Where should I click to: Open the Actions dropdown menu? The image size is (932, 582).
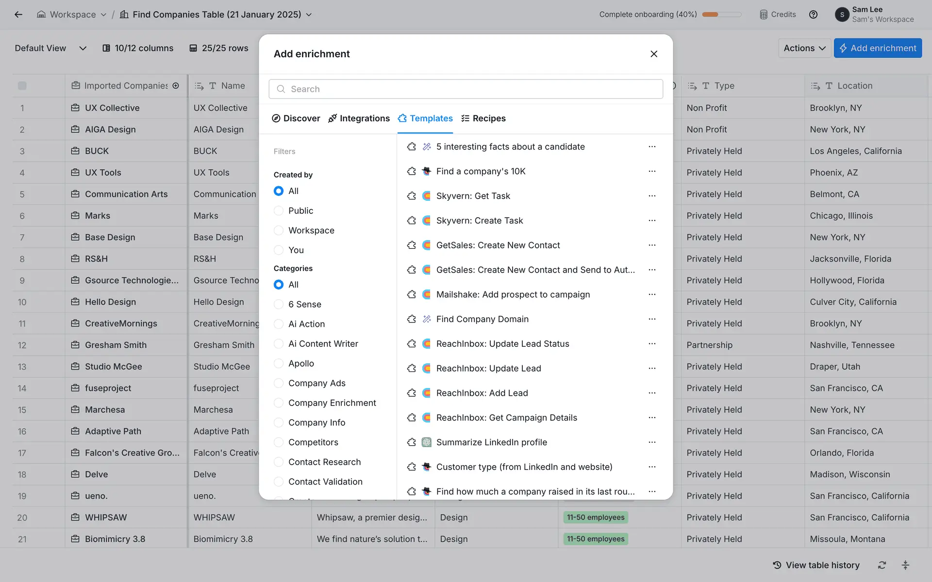point(804,48)
